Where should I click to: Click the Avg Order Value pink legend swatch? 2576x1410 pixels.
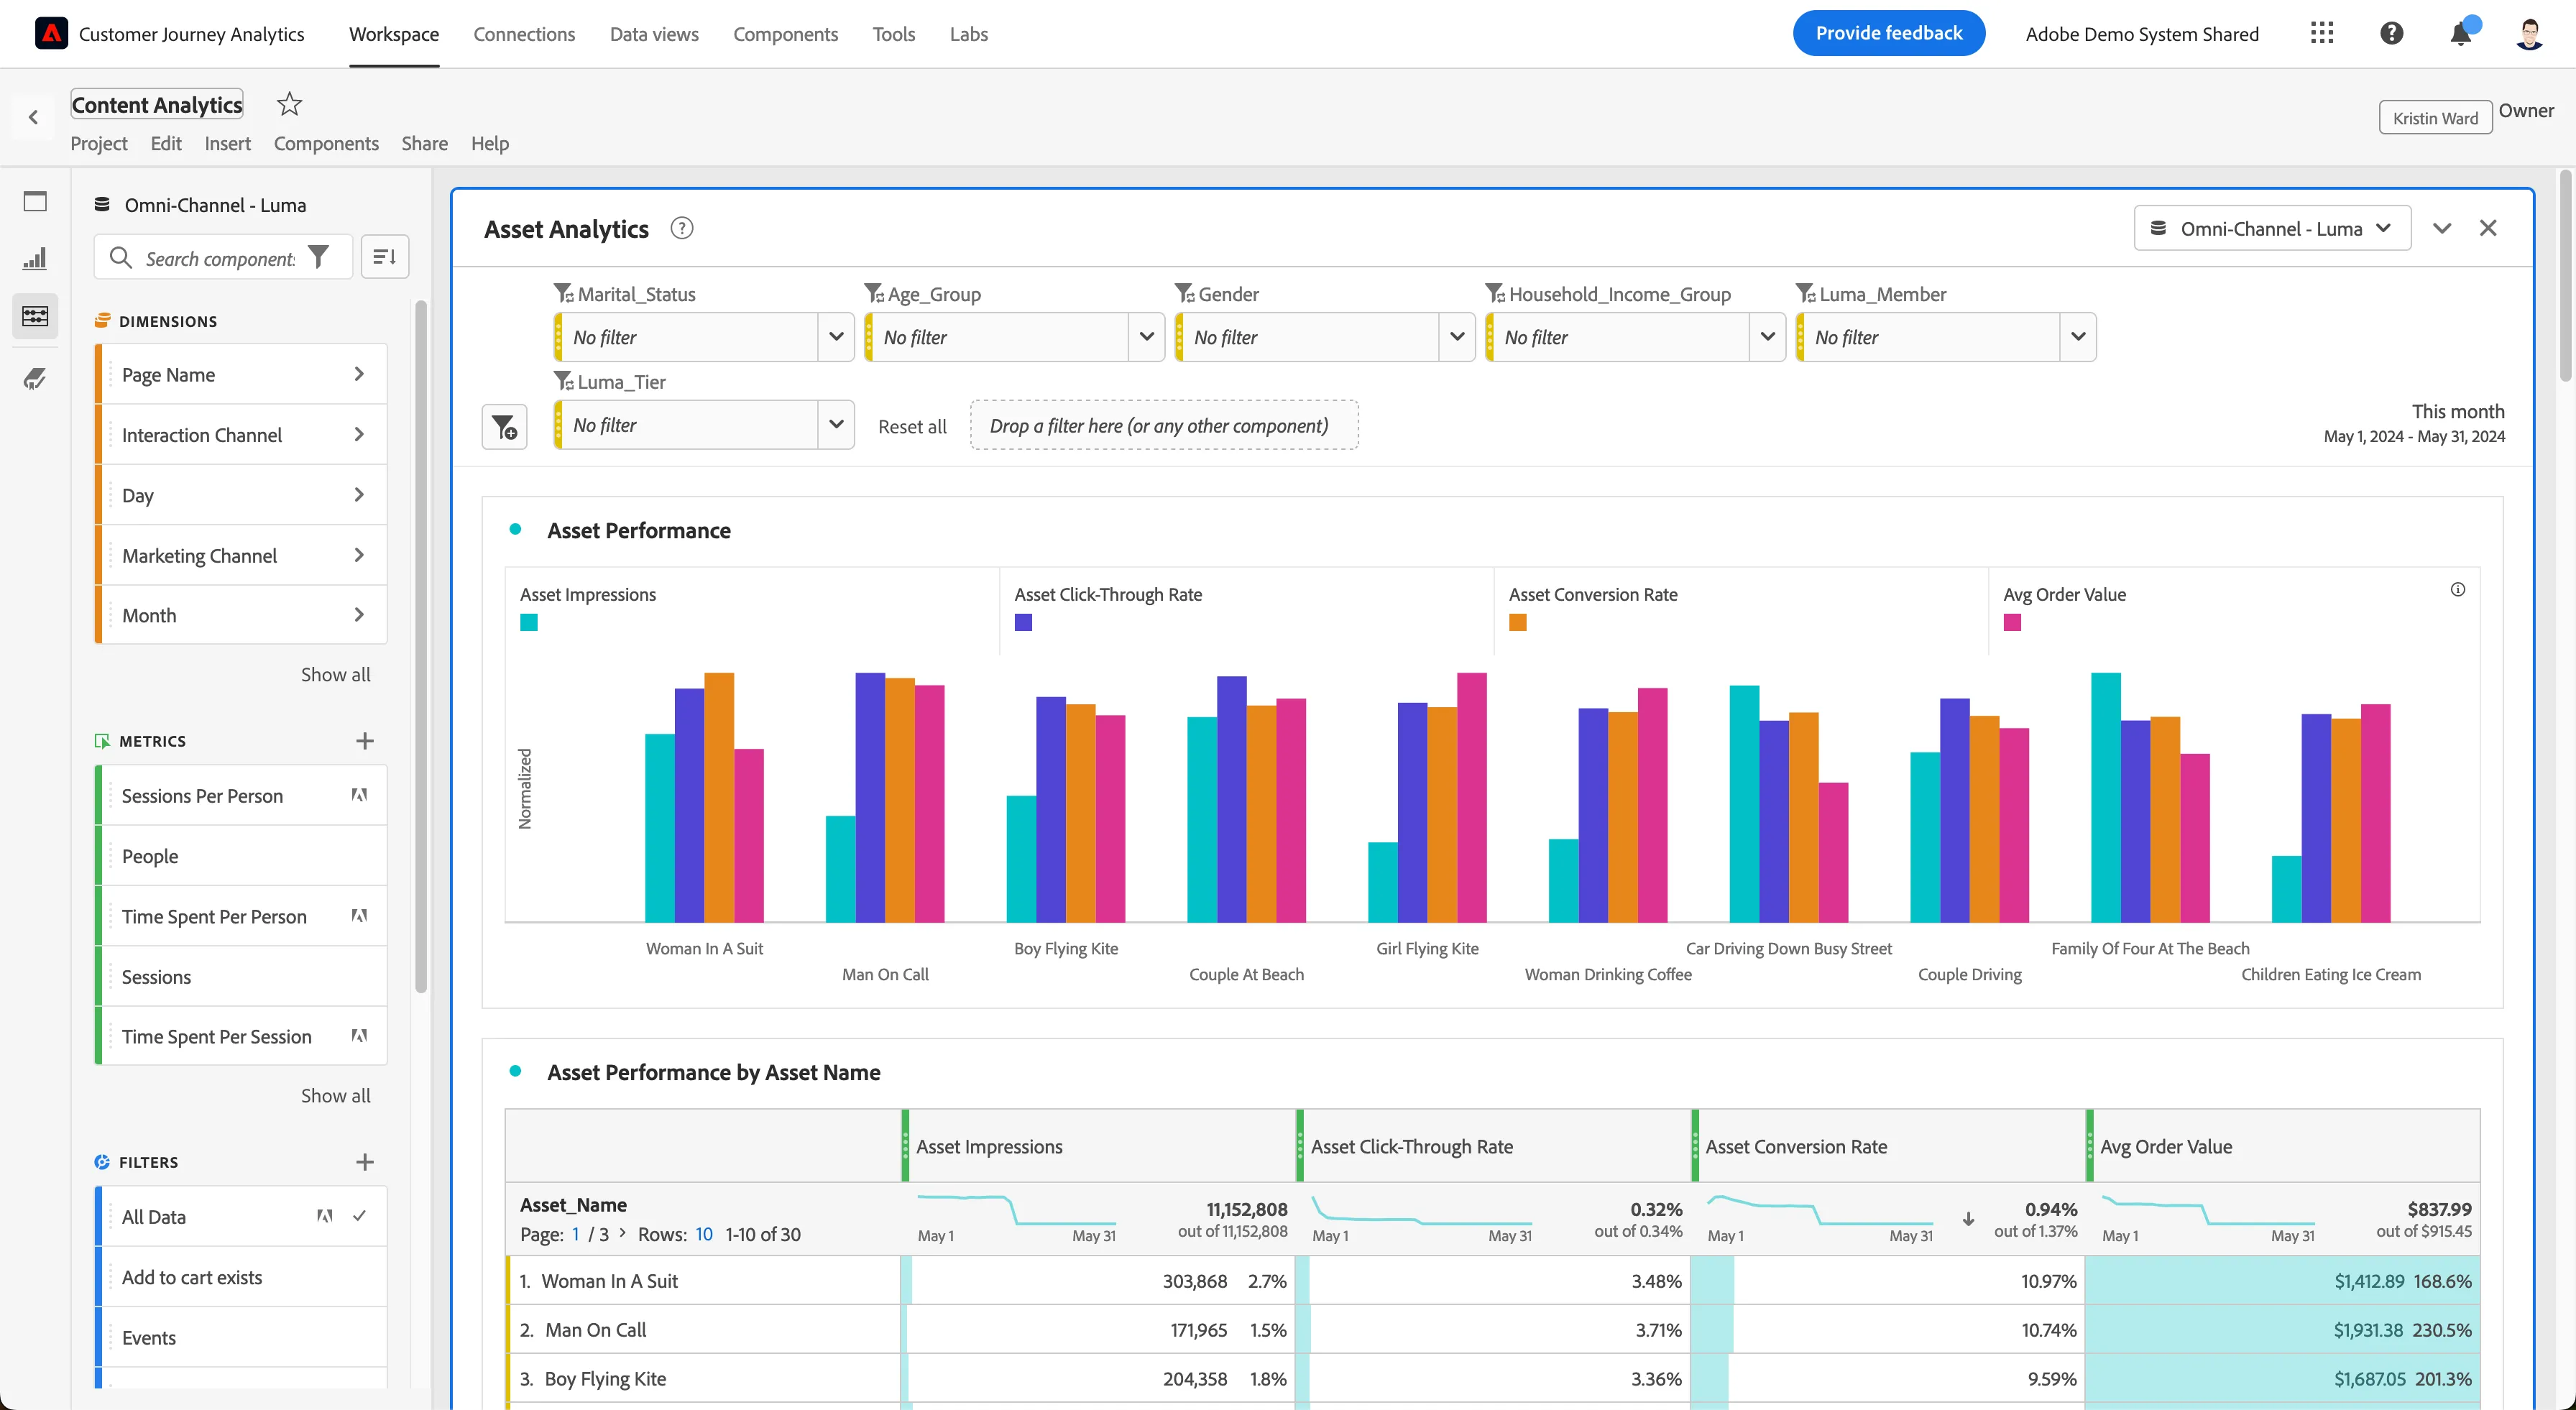pyautogui.click(x=2012, y=623)
